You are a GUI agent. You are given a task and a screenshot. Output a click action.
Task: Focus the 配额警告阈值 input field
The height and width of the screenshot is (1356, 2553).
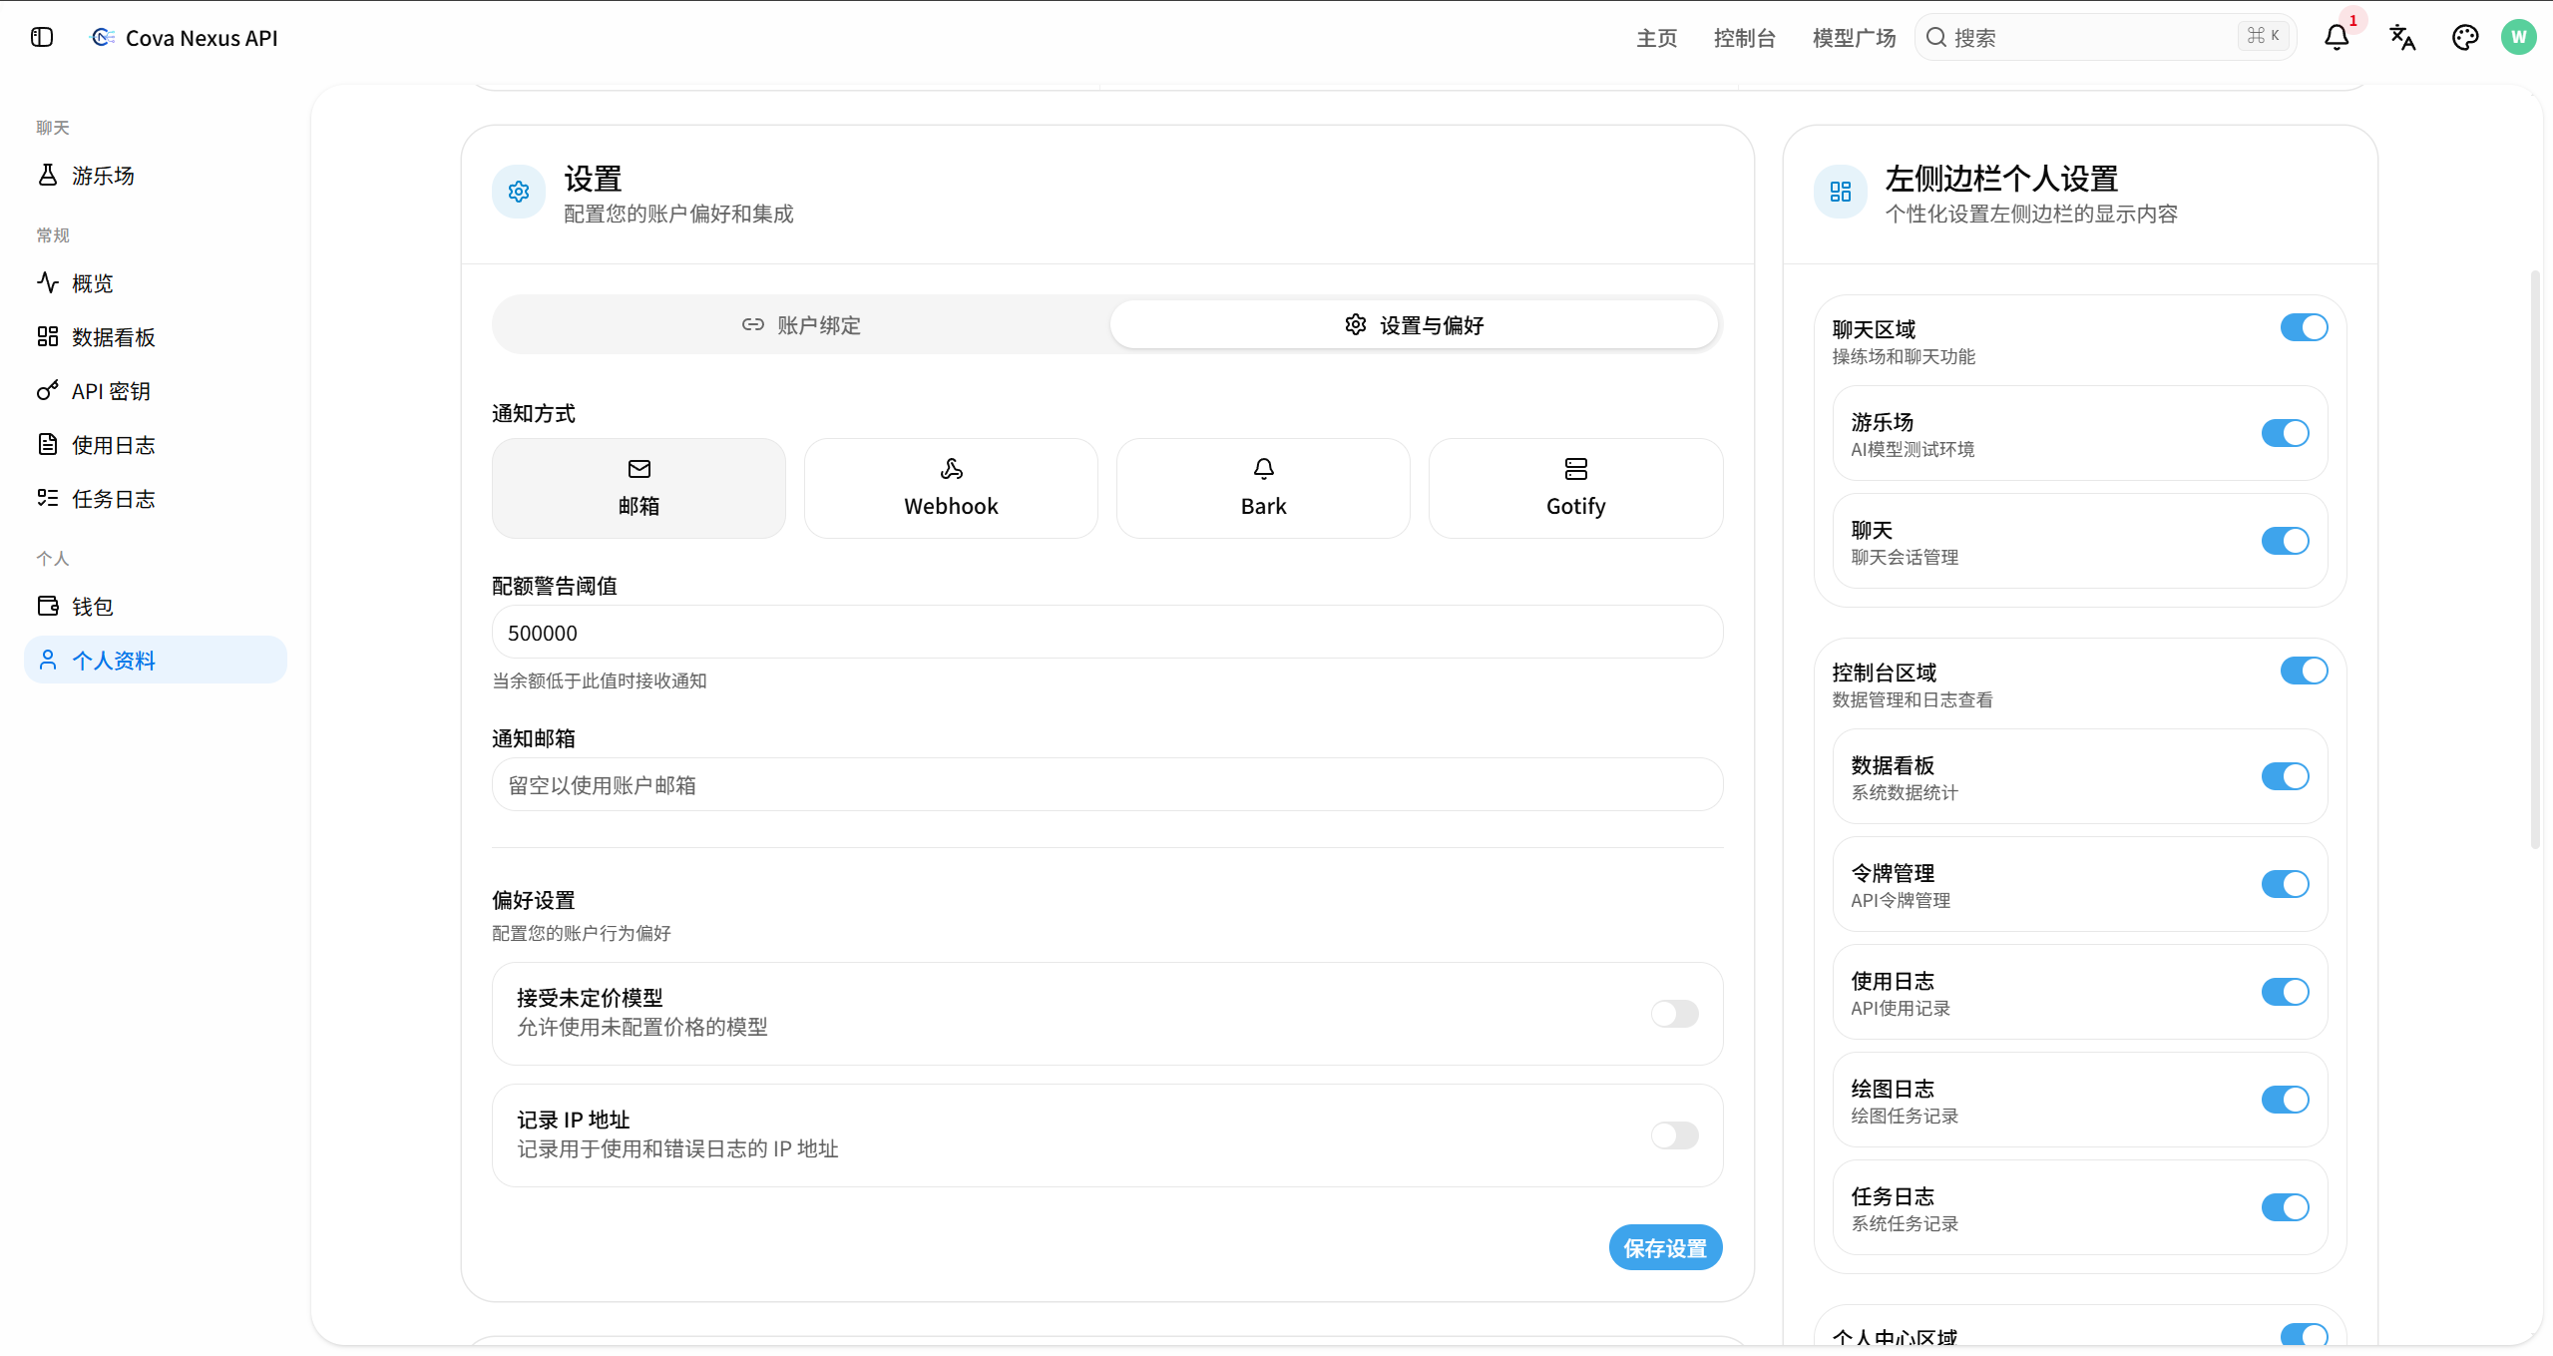[x=1107, y=632]
